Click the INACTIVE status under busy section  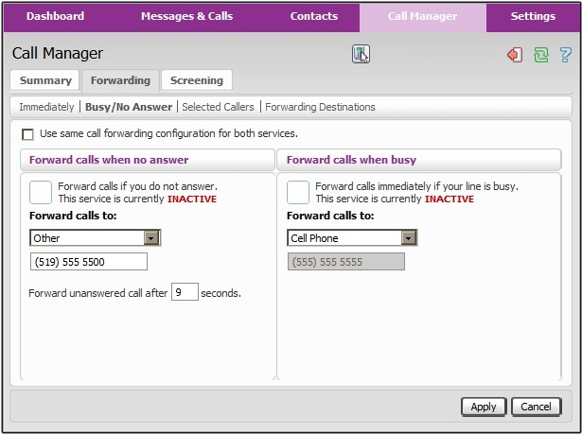tap(450, 200)
